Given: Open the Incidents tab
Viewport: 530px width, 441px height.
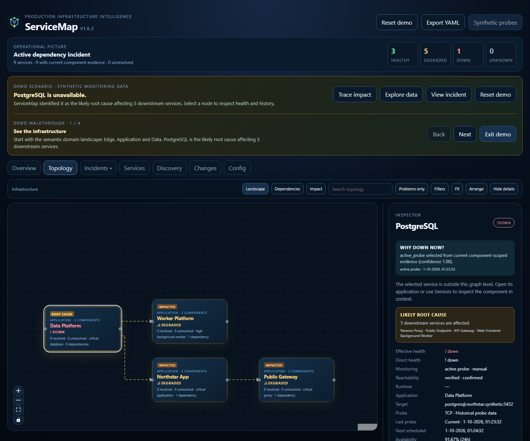Looking at the screenshot, I should point(98,168).
